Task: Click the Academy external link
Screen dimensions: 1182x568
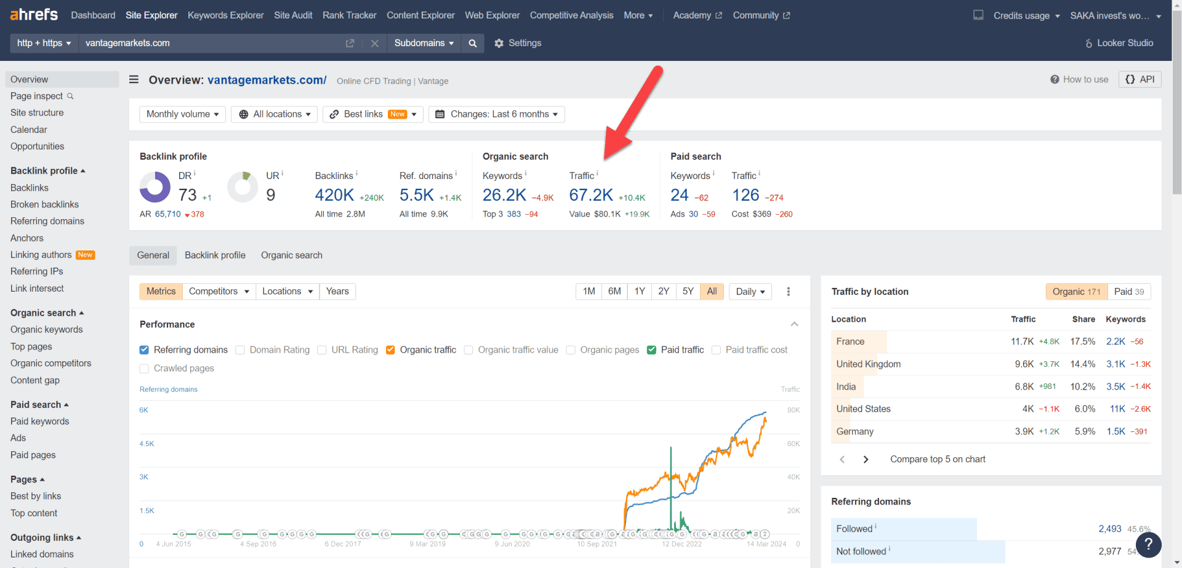Action: [697, 15]
